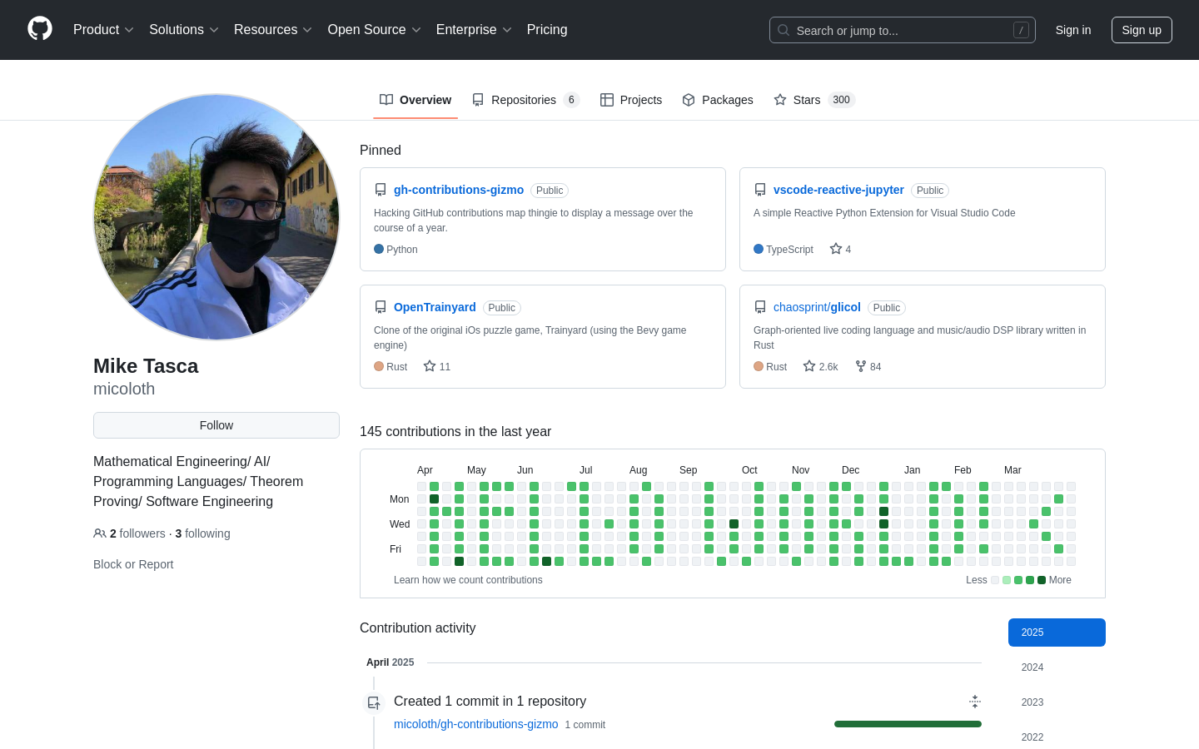Switch to the Projects tab
The width and height of the screenshot is (1199, 749).
[x=631, y=100]
